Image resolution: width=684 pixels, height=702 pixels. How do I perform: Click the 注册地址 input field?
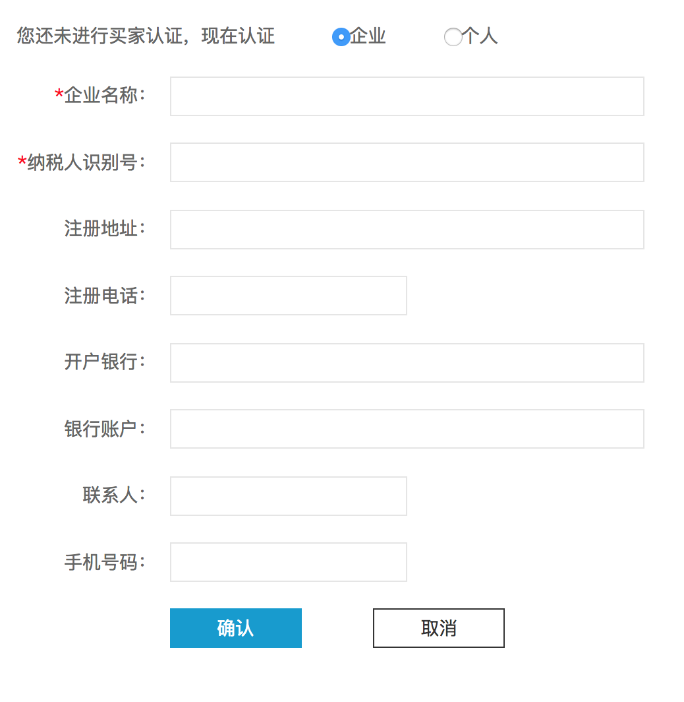(x=407, y=230)
